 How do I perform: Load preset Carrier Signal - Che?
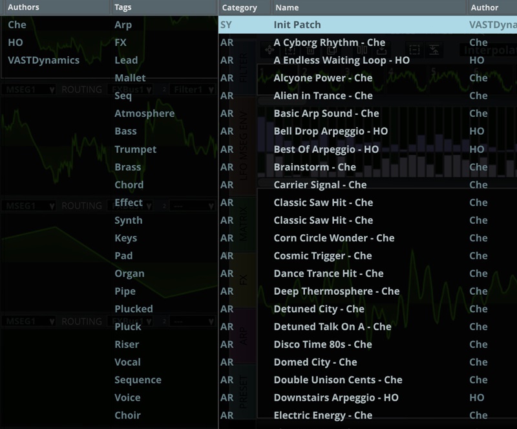click(x=320, y=185)
